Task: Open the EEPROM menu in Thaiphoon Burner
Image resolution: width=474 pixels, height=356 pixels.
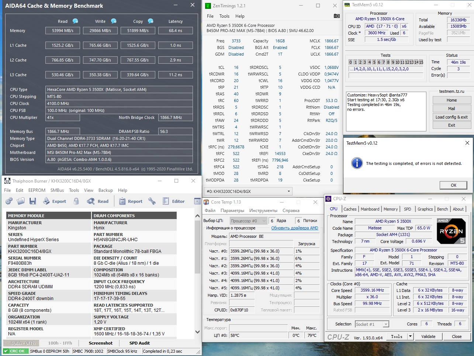Action: click(x=37, y=190)
